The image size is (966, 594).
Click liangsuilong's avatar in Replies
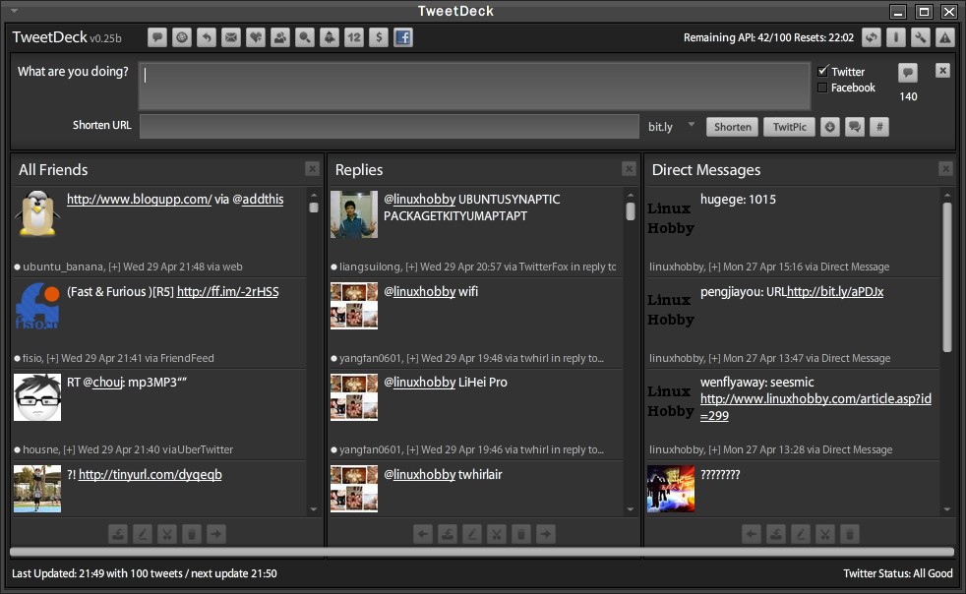(x=353, y=213)
